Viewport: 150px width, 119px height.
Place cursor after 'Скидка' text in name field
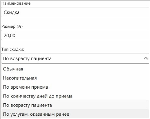[20, 12]
